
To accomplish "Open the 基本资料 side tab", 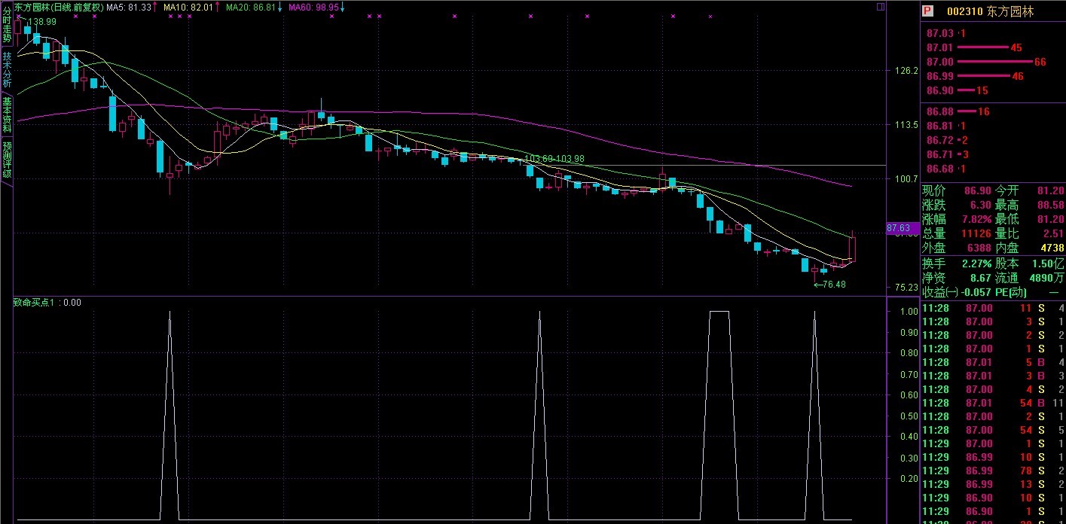I will (7, 114).
